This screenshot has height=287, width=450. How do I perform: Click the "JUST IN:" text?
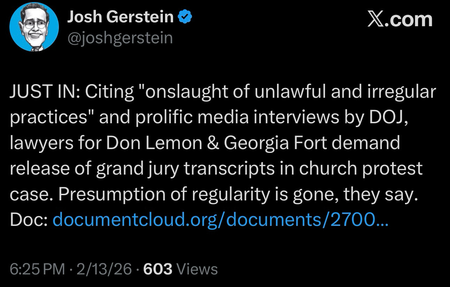click(44, 92)
